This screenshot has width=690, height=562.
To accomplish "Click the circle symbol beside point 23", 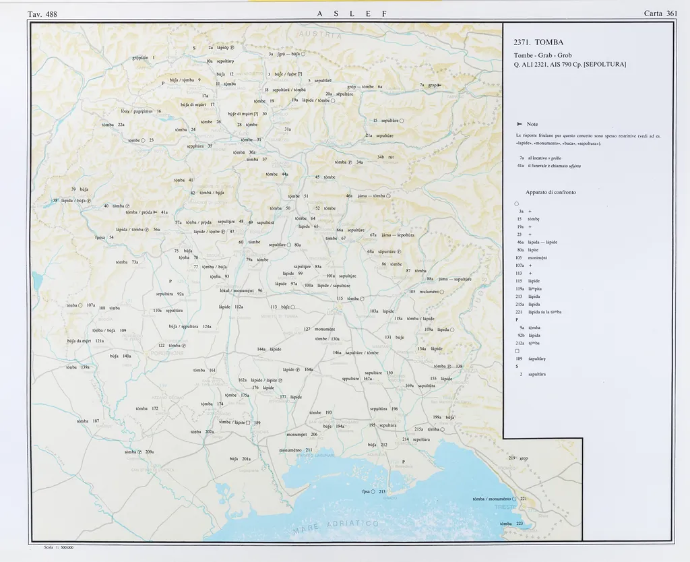I will point(143,140).
